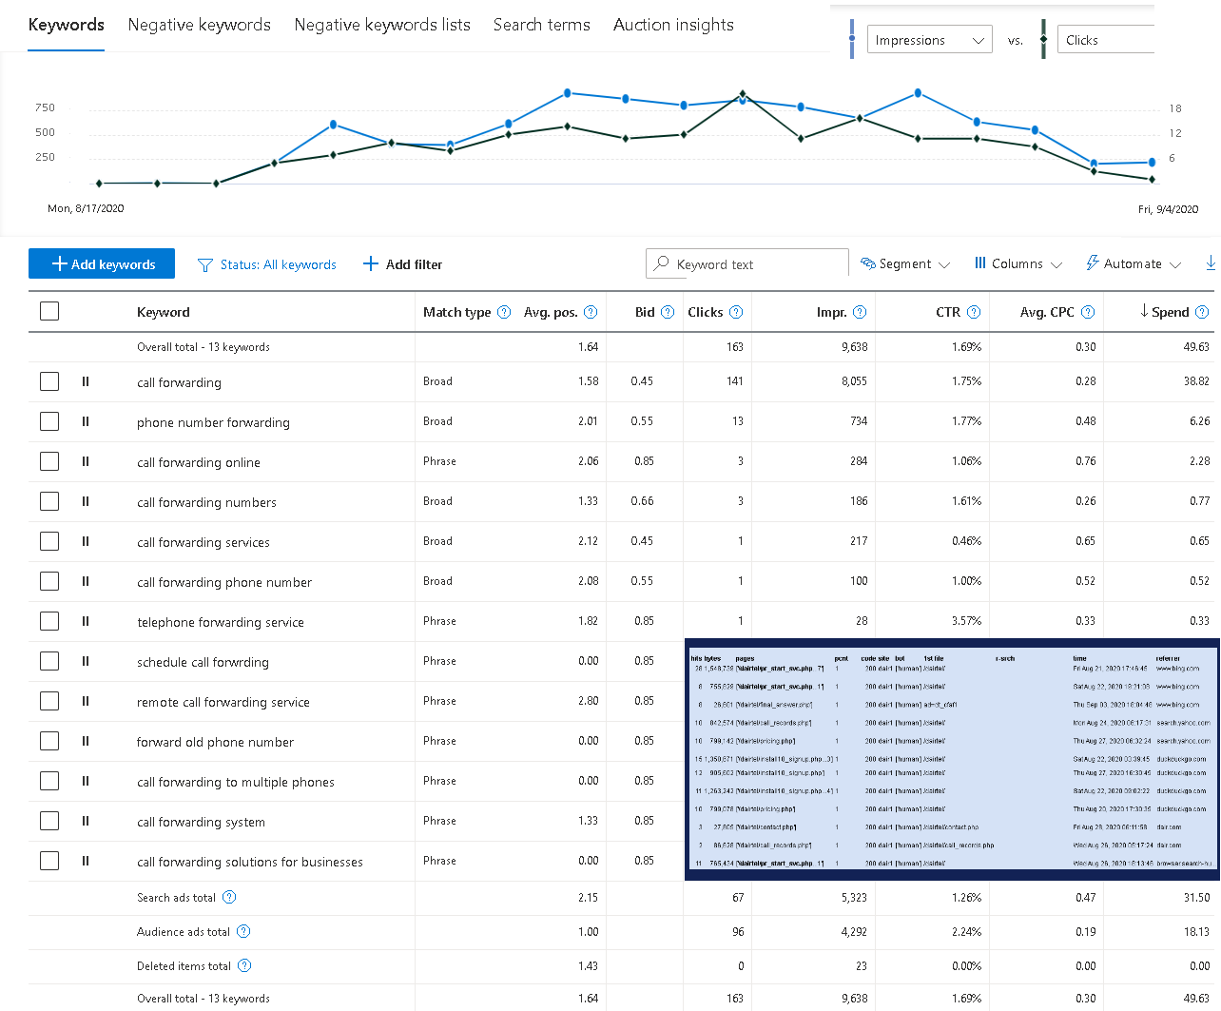The height and width of the screenshot is (1011, 1221).
Task: Click the Add keywords button
Action: [x=102, y=263]
